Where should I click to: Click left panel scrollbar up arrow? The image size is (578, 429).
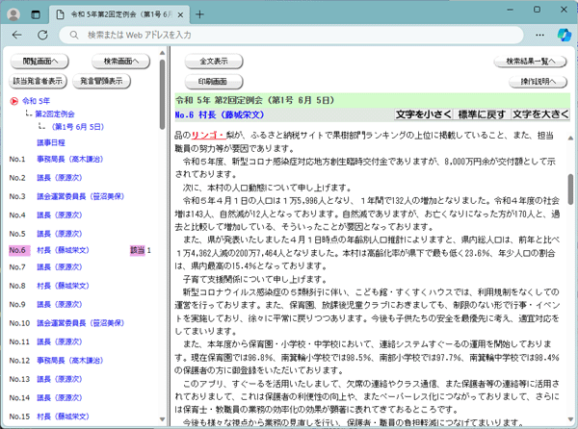pos(162,53)
